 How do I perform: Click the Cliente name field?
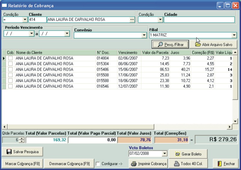point(88,20)
